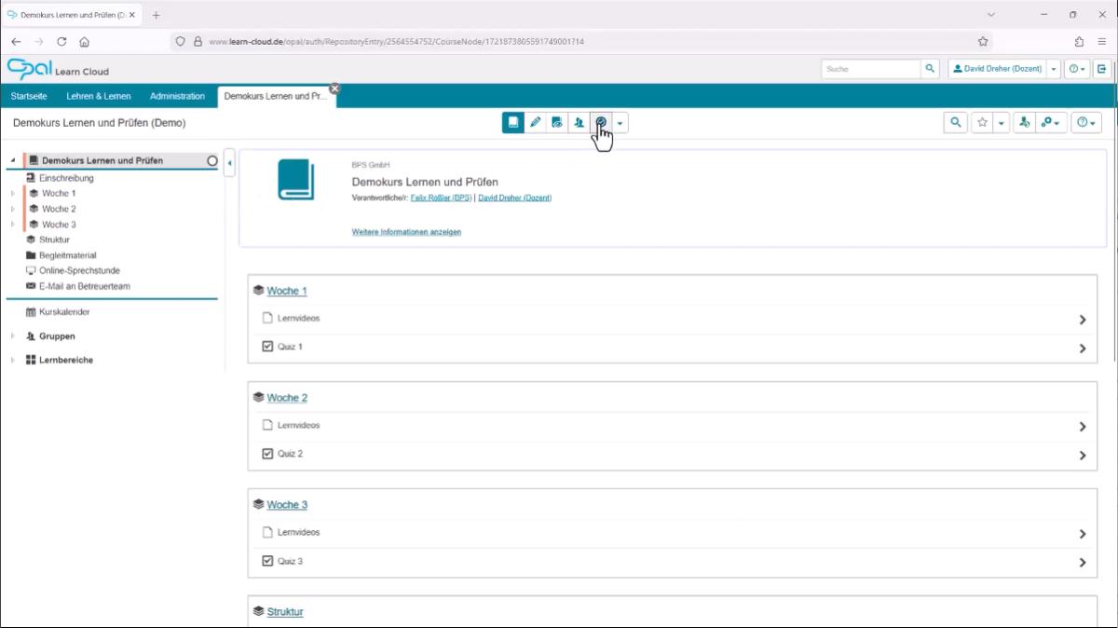Bookmark course with the star icon

click(981, 122)
